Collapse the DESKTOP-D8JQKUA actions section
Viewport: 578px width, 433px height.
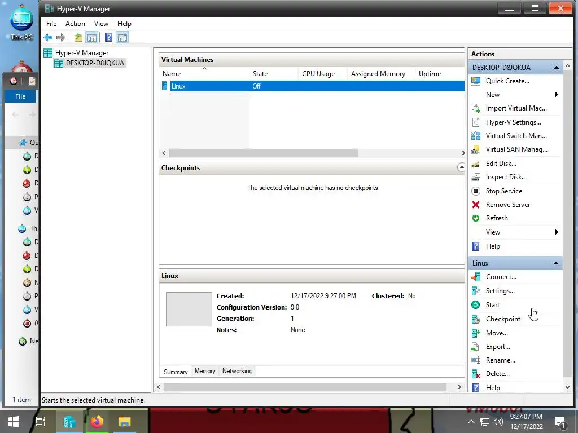tap(556, 68)
